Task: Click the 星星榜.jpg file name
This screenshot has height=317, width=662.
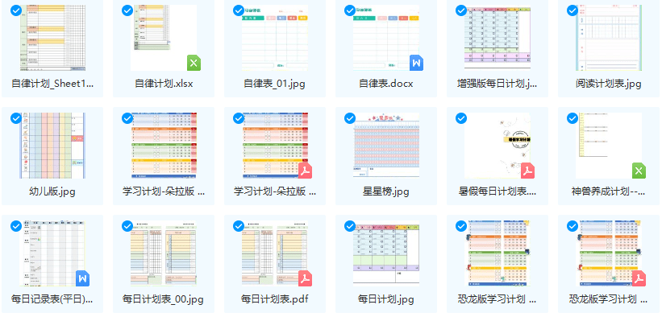Action: pyautogui.click(x=386, y=191)
